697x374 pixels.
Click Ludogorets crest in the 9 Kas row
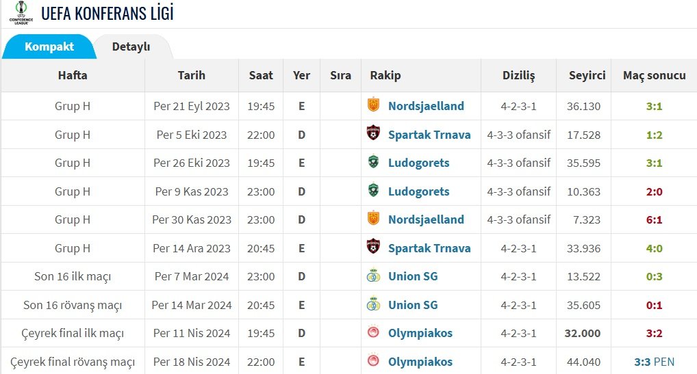point(373,190)
